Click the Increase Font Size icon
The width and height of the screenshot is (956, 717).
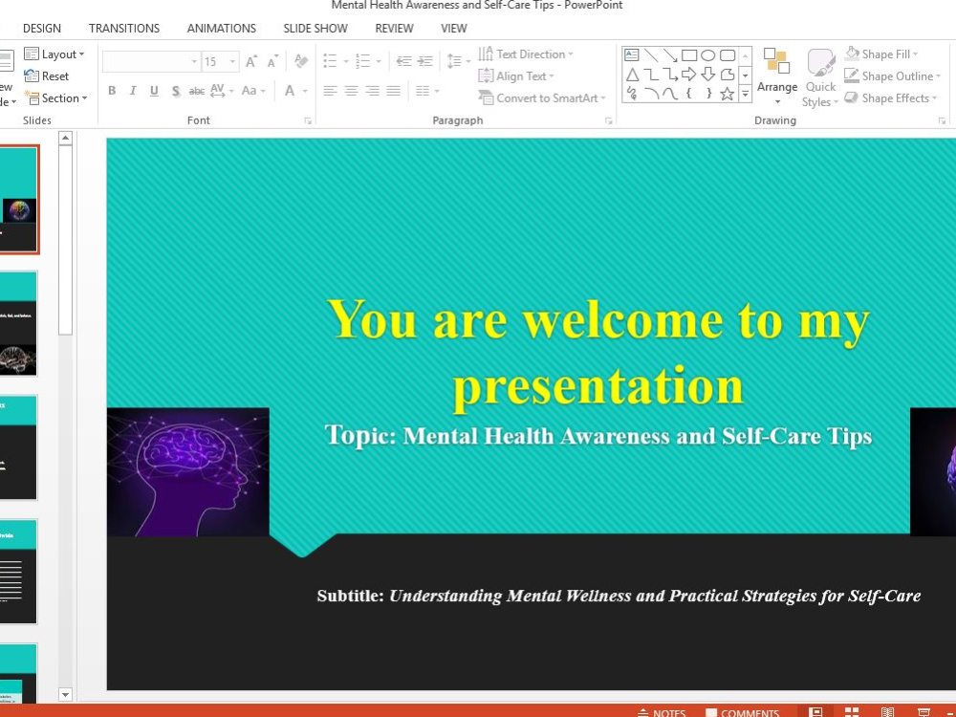tap(251, 60)
